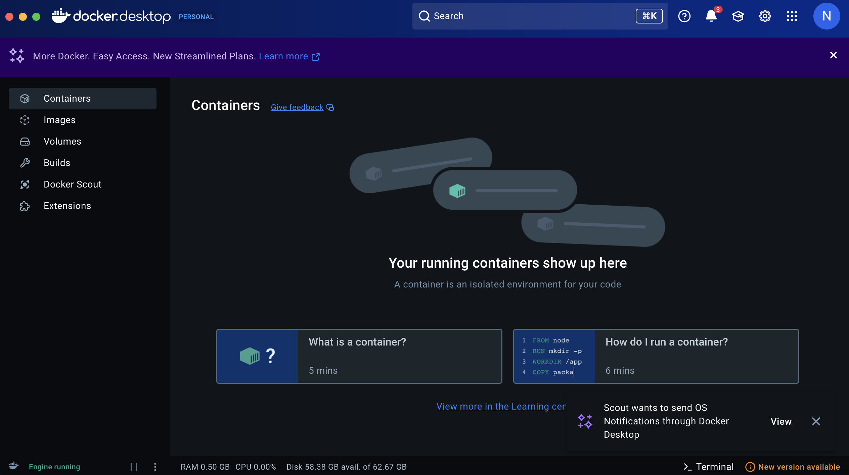Open the Learning center graduation cap icon

738,16
